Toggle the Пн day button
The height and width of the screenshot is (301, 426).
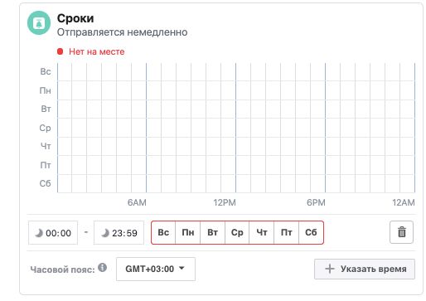188,232
